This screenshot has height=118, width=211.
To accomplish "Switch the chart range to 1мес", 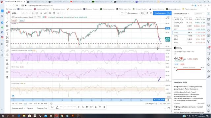I will 20,104.
